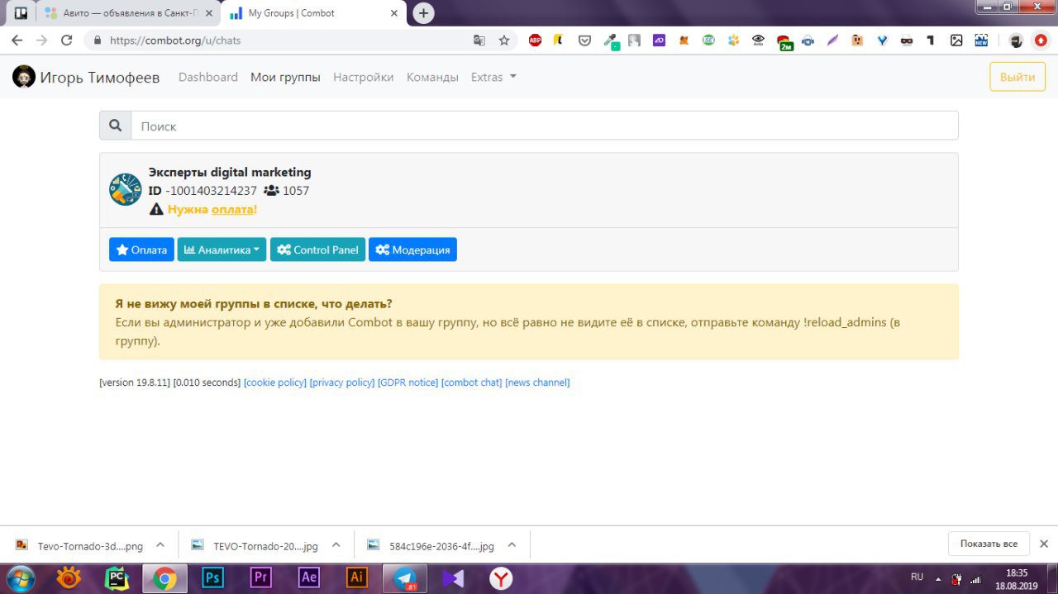Click the green SE extension icon
Screen dimensions: 1058x594
click(x=708, y=40)
